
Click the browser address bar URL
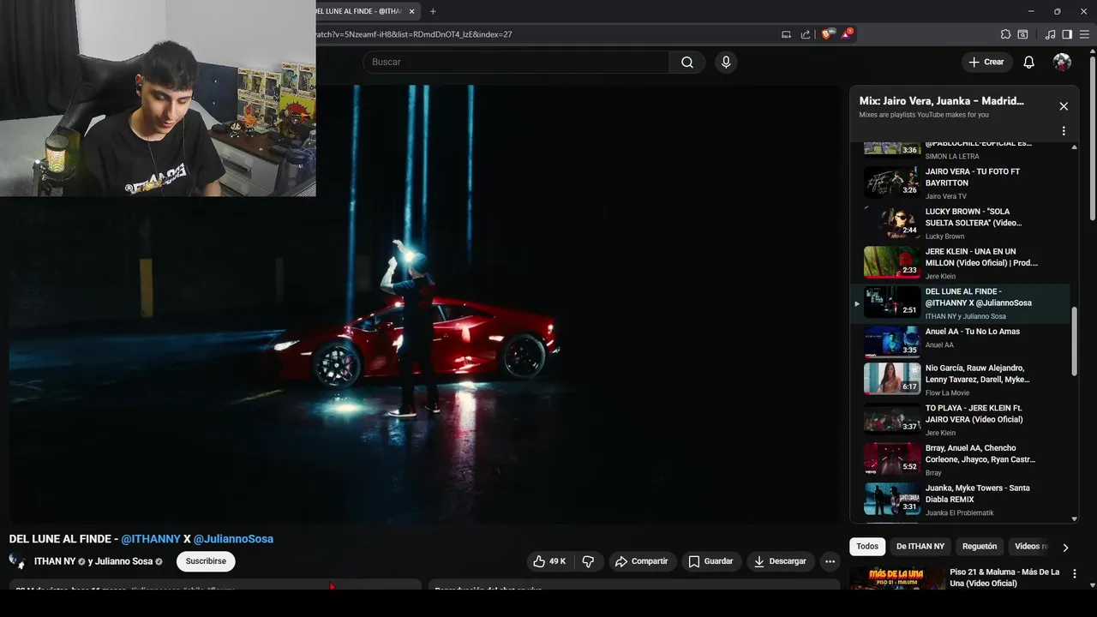click(x=414, y=34)
